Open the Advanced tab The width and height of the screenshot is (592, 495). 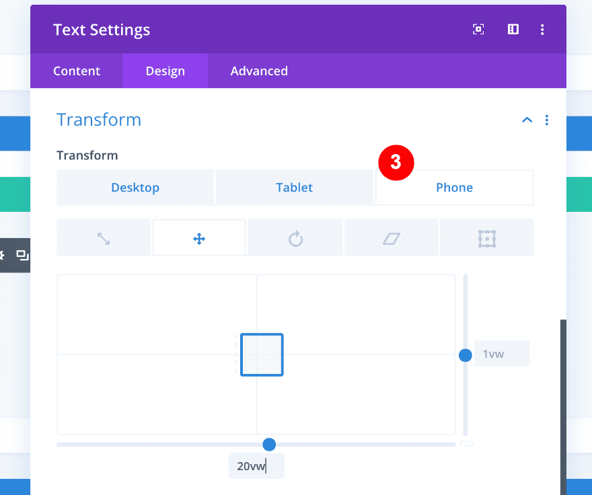coord(259,71)
